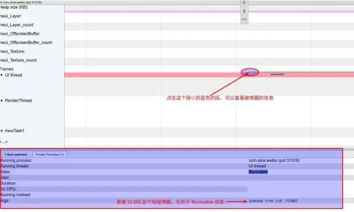
Task: Collapse the RenderThread row
Action: click(2, 100)
